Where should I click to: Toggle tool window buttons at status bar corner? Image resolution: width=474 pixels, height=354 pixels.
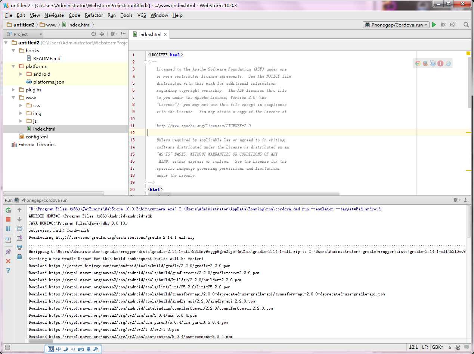click(7, 347)
